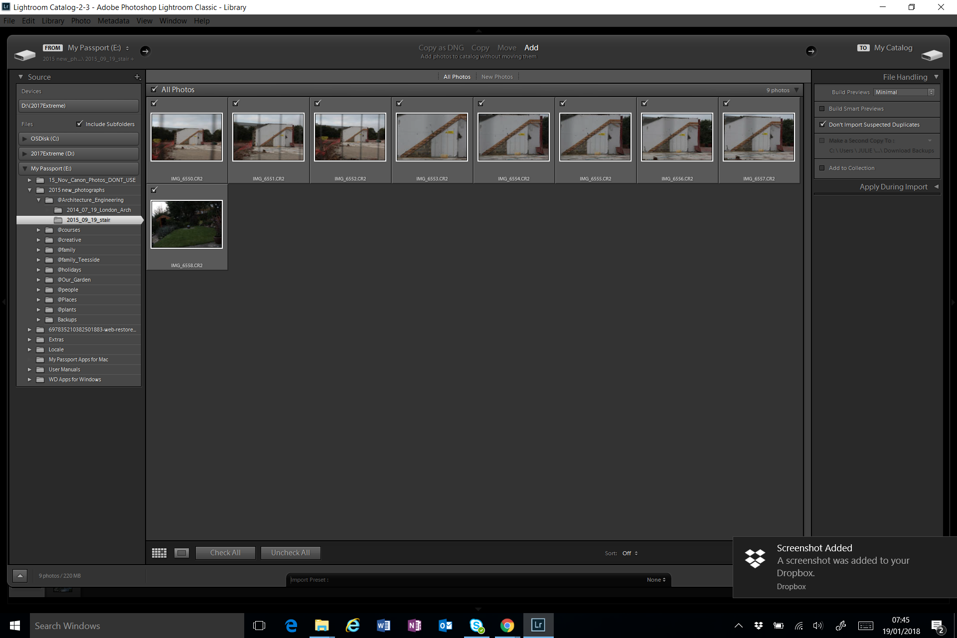Switch to loupe view icon

coord(181,553)
